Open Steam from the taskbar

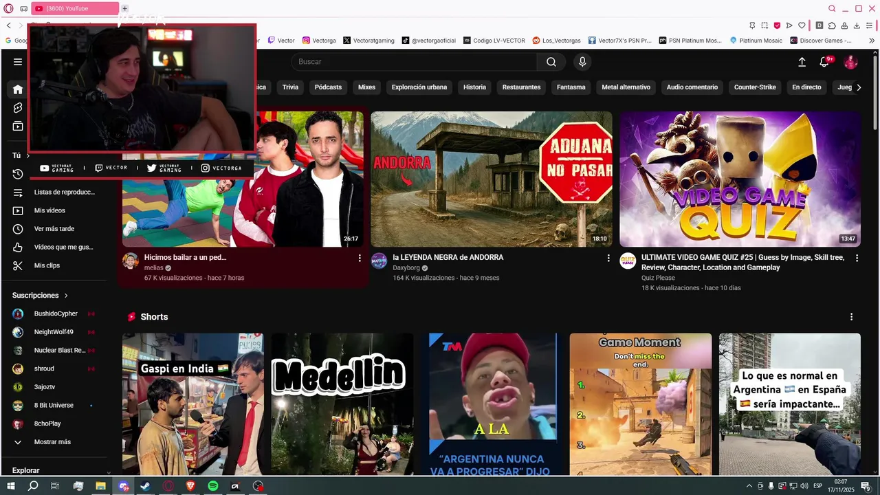(x=146, y=486)
